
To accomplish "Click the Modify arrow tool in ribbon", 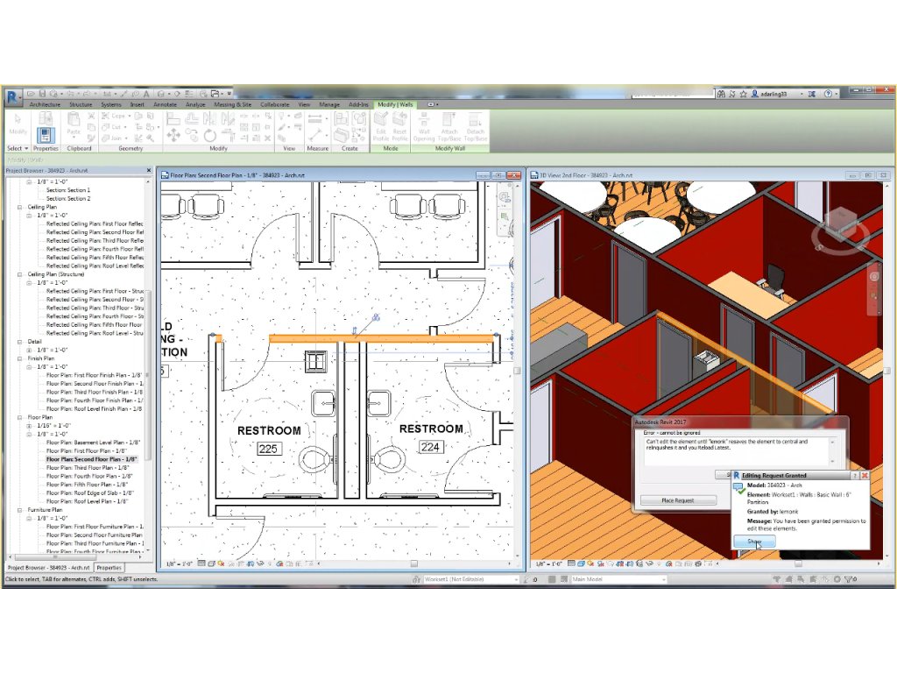I will [x=18, y=124].
